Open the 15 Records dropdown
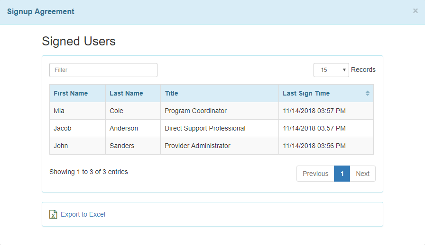Screen dimensions: 425x245 point(331,70)
